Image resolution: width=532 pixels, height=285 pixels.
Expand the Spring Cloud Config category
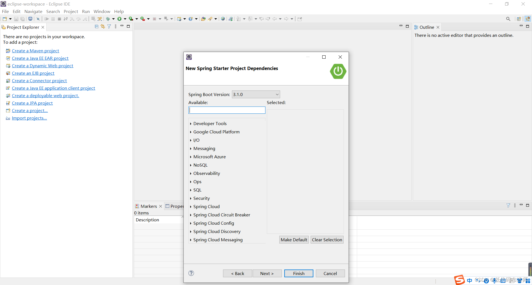[x=191, y=223]
